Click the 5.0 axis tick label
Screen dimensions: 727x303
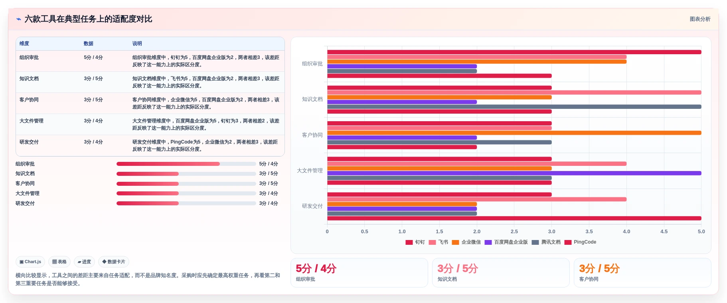tap(701, 232)
